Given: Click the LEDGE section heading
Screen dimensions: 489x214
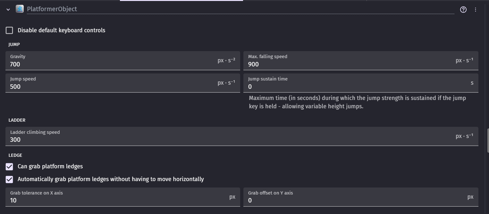Looking at the screenshot, I should click(15, 155).
